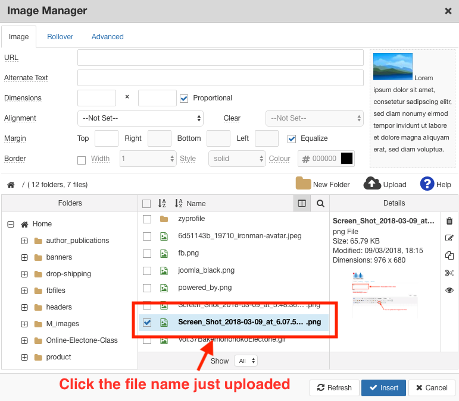Expand the author_publications folder
The width and height of the screenshot is (459, 401).
24,241
